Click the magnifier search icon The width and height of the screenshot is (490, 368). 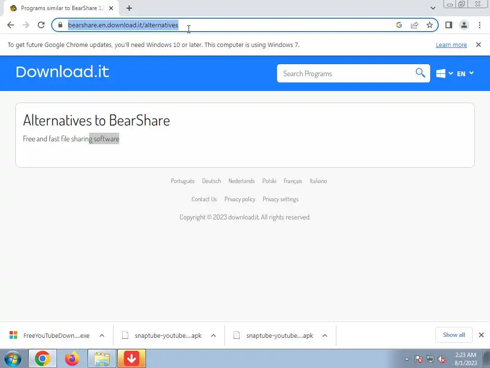point(420,73)
